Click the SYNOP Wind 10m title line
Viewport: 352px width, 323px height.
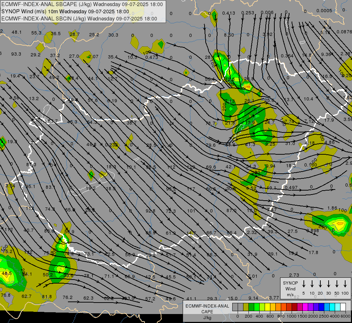pyautogui.click(x=65, y=11)
